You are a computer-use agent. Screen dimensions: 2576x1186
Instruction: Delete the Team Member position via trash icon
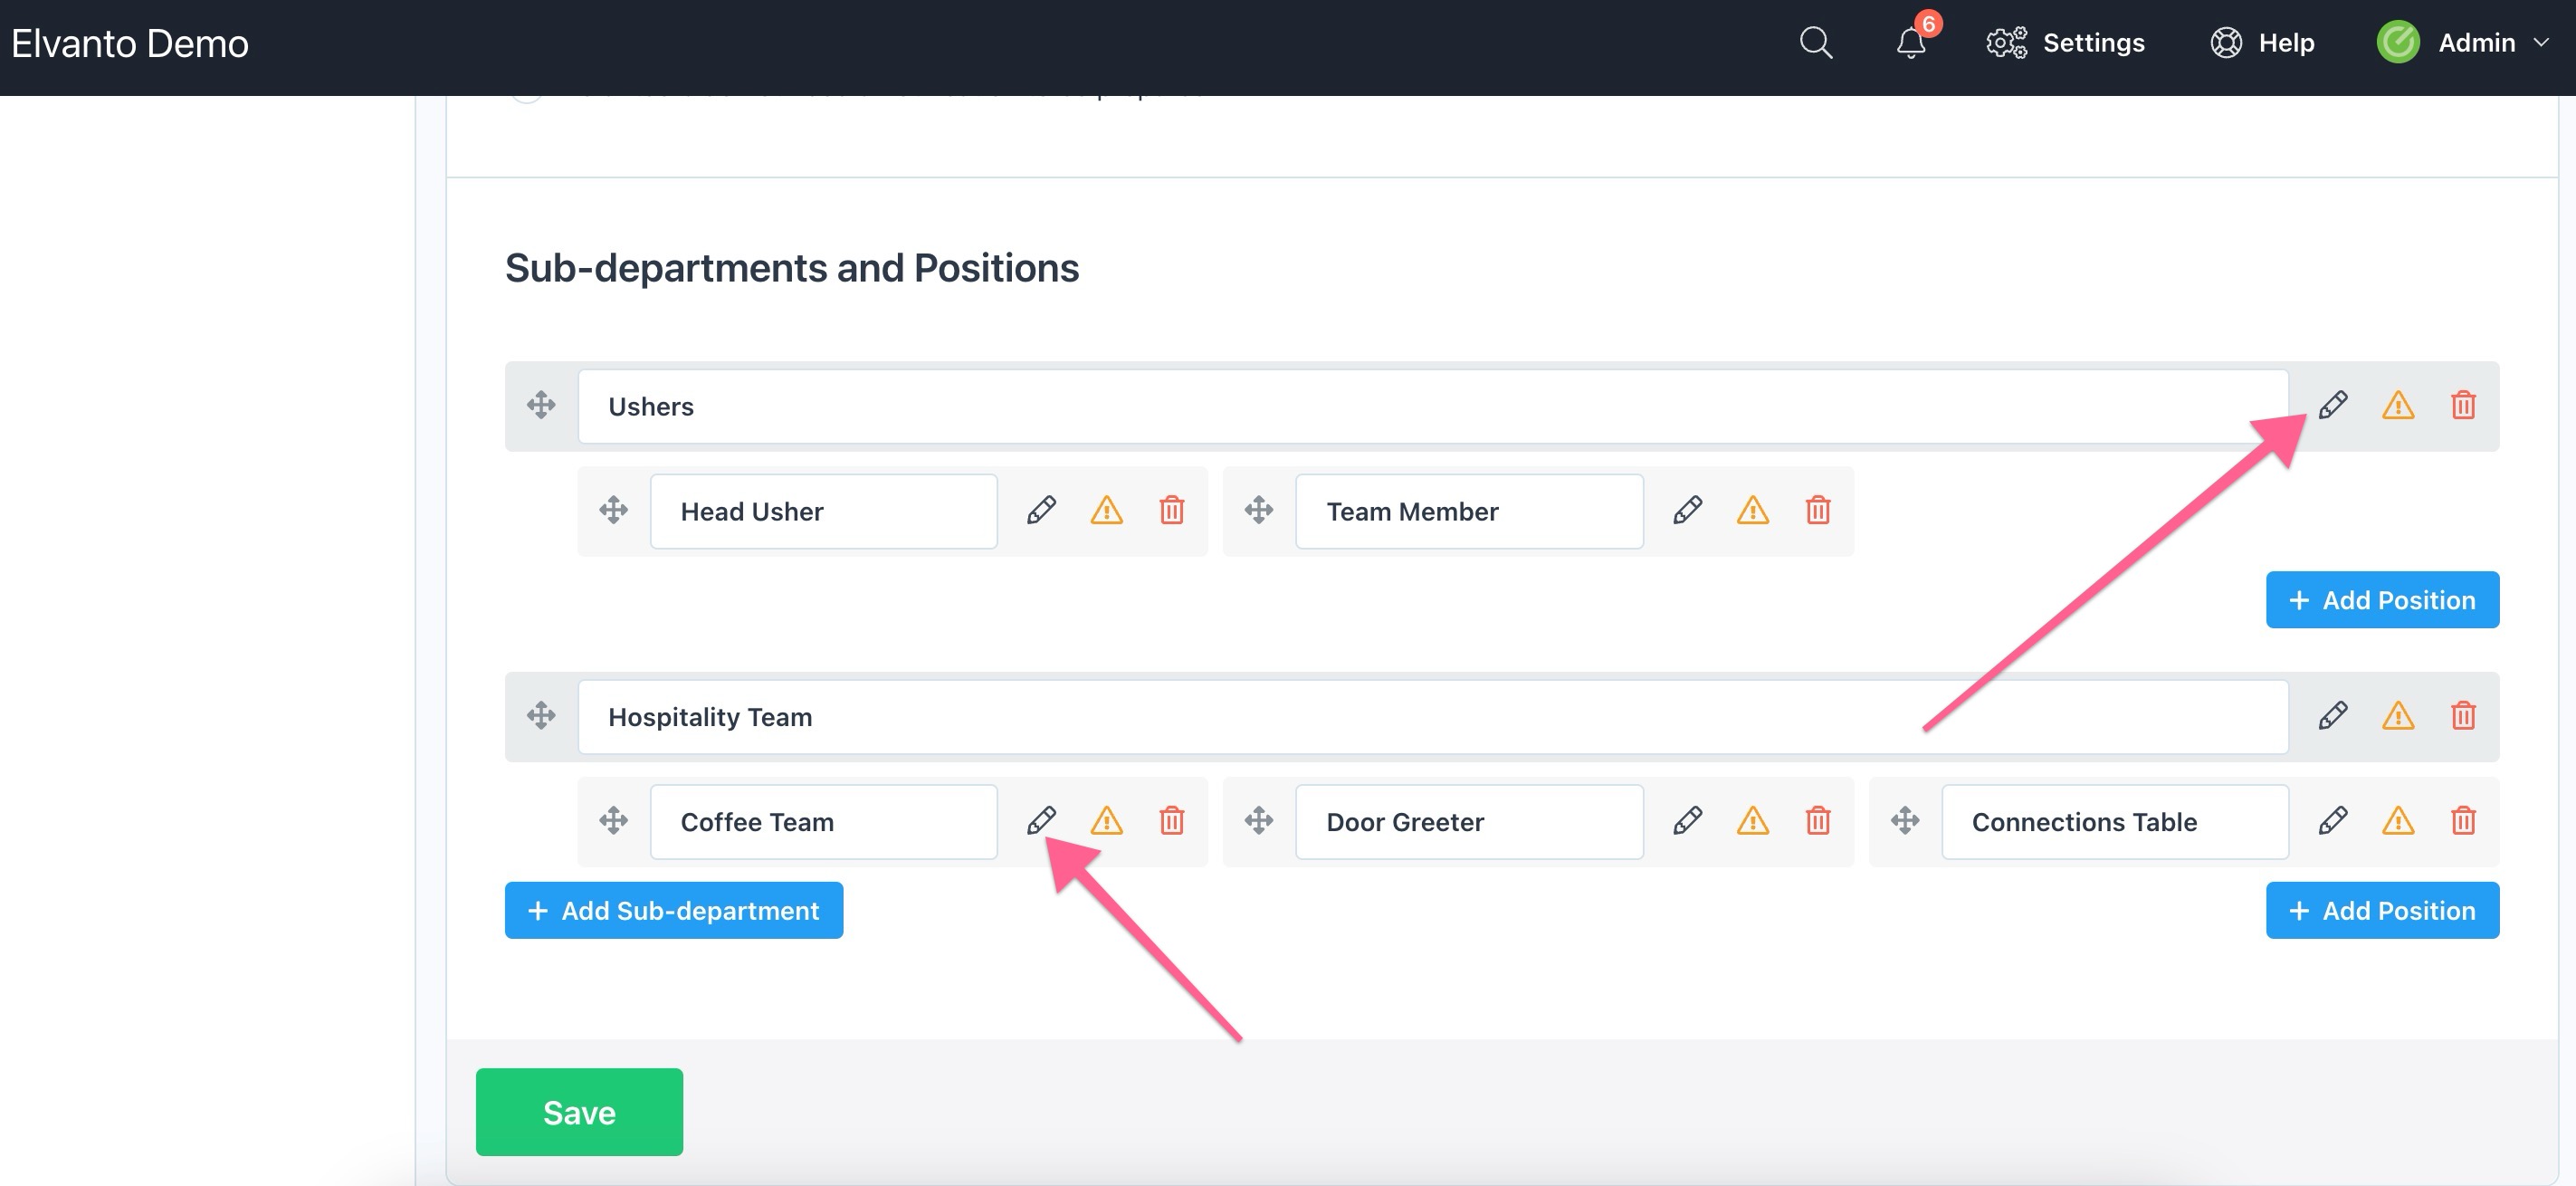point(1817,510)
